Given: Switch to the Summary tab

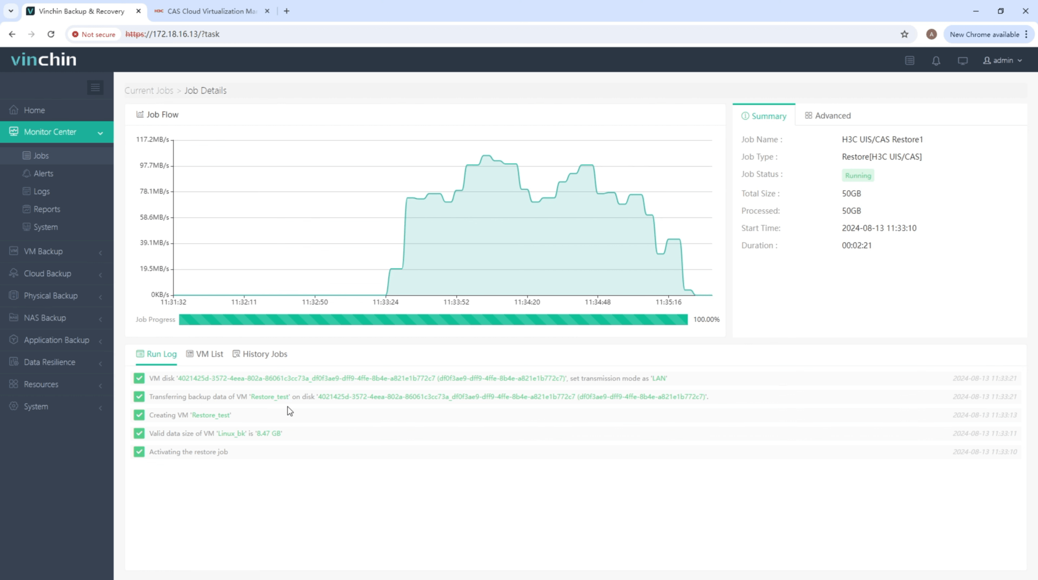Looking at the screenshot, I should 763,116.
